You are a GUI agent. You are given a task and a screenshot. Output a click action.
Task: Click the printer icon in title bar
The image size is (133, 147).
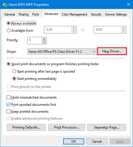(5, 5)
